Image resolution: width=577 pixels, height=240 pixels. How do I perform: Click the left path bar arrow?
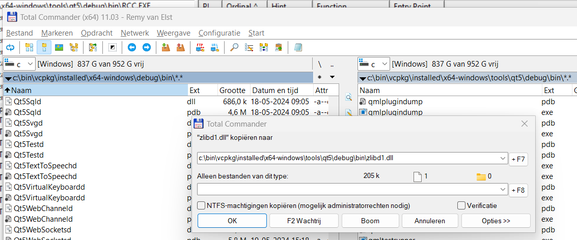click(9, 78)
